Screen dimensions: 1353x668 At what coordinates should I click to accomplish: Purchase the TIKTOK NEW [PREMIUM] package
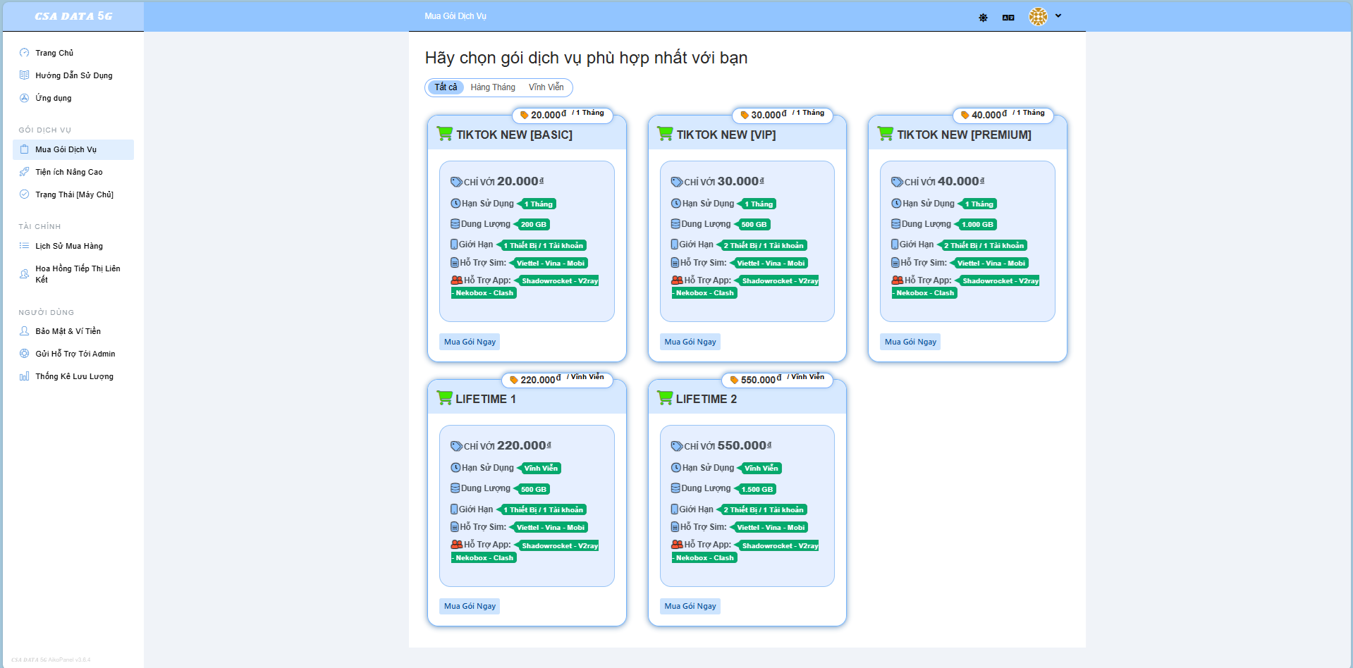tap(910, 342)
